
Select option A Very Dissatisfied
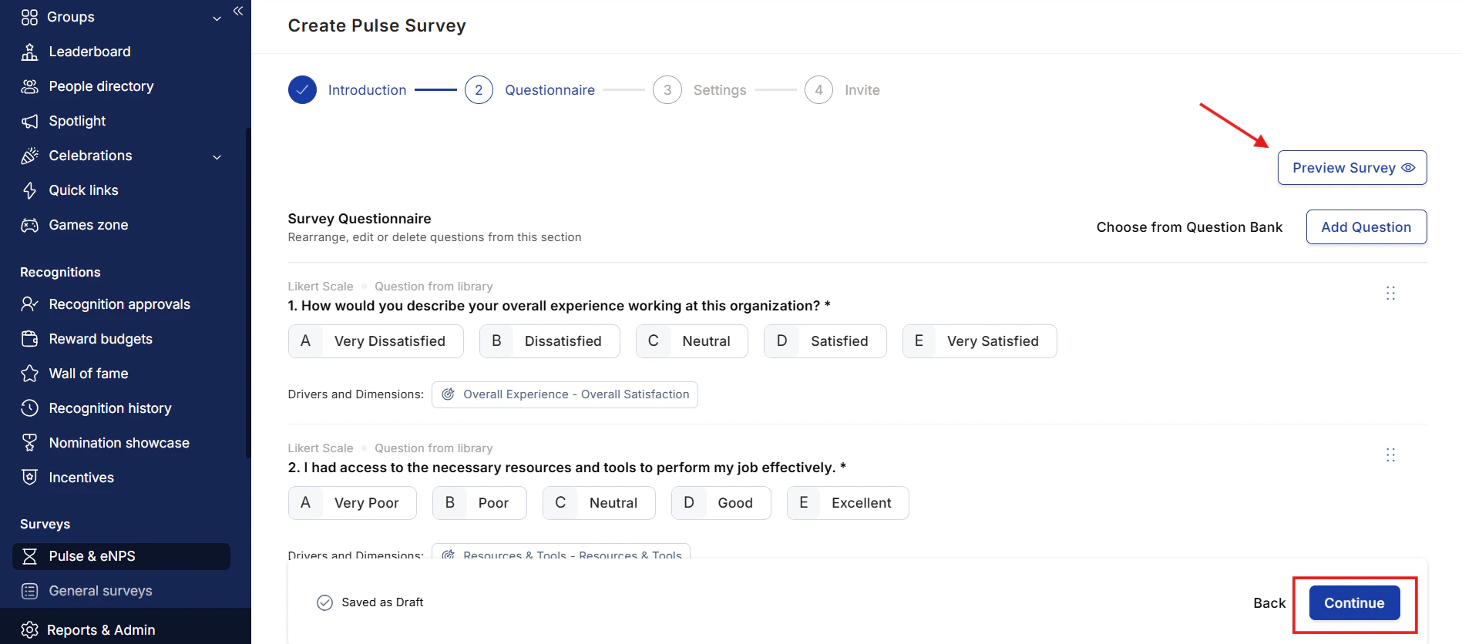[375, 341]
